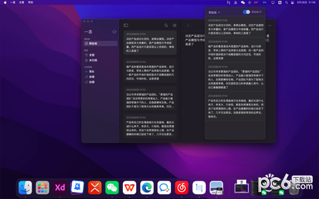
Task: Open the three-dot more menu in editor
Action: (x=270, y=25)
